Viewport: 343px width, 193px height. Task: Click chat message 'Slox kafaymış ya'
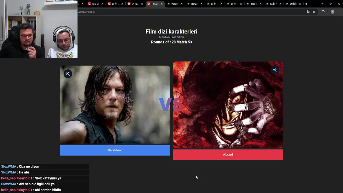48,178
